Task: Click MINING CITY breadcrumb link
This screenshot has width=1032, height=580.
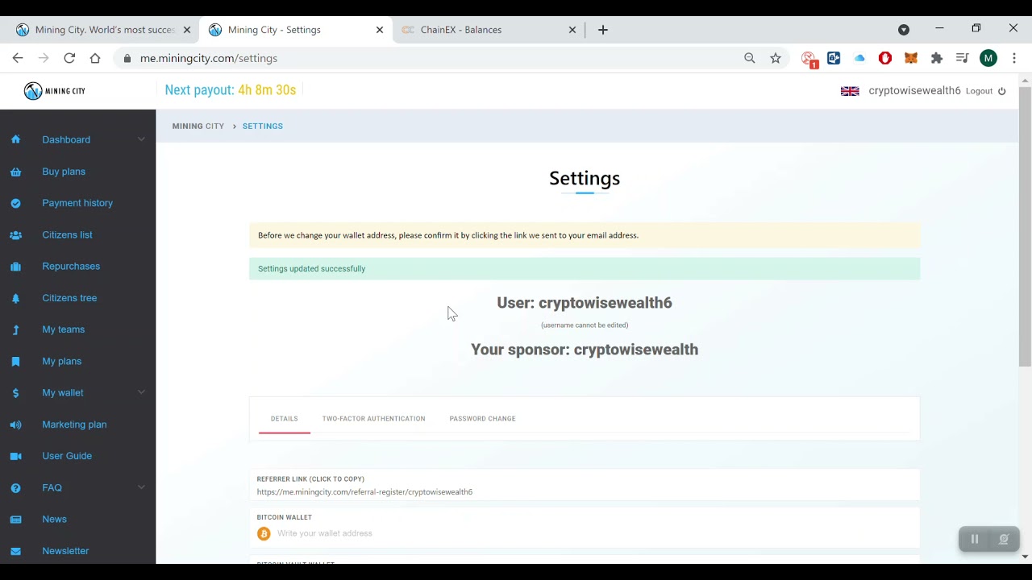Action: coord(198,126)
